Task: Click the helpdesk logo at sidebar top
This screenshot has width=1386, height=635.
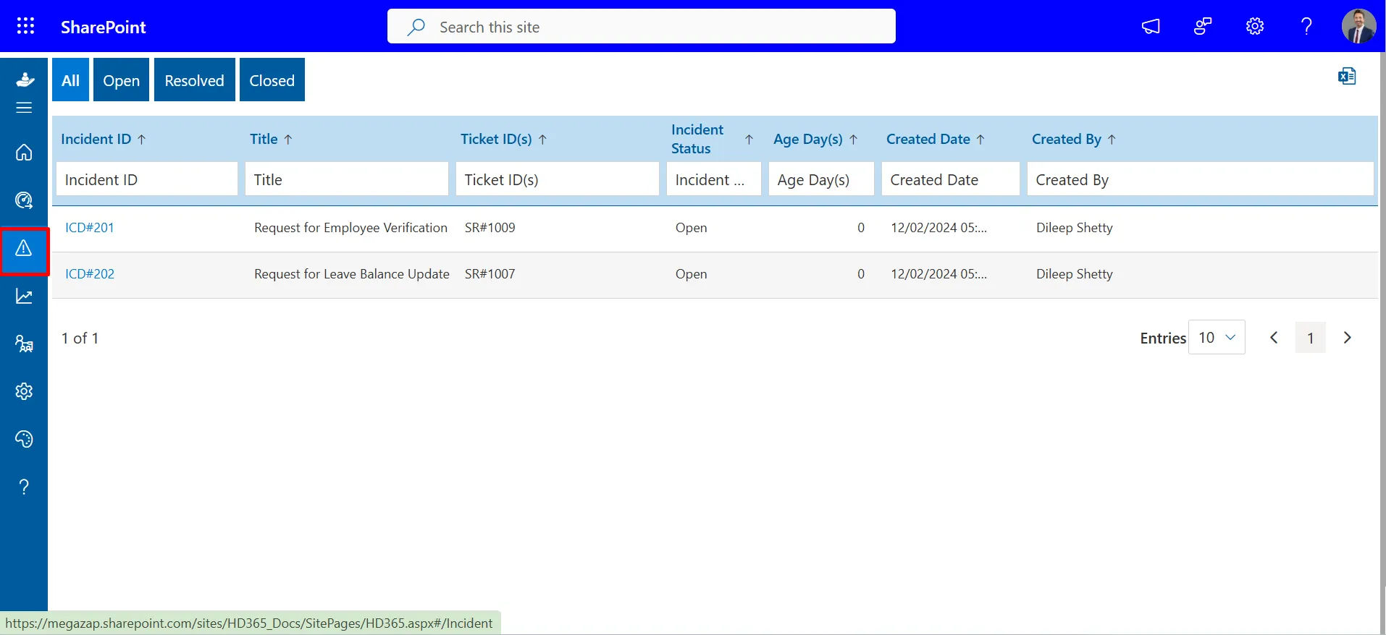Action: pos(25,79)
